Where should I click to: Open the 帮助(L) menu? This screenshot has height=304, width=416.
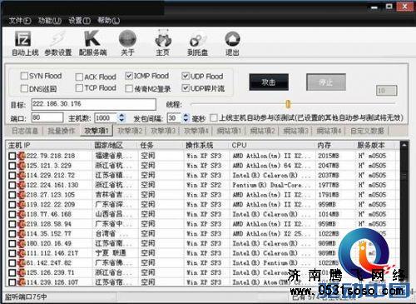pos(108,20)
